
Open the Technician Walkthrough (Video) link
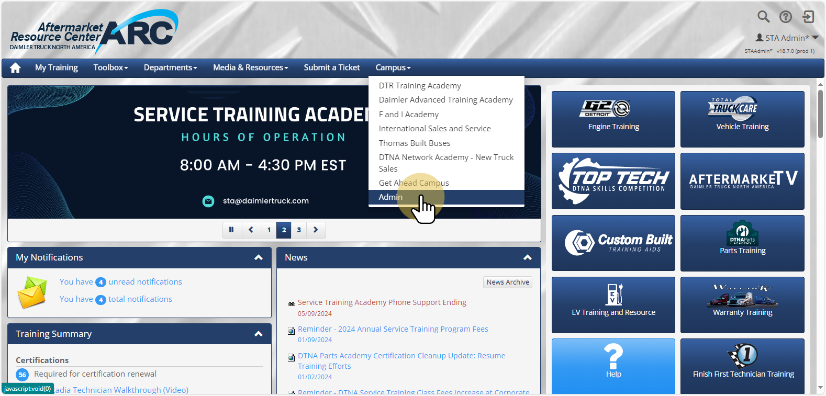click(121, 390)
